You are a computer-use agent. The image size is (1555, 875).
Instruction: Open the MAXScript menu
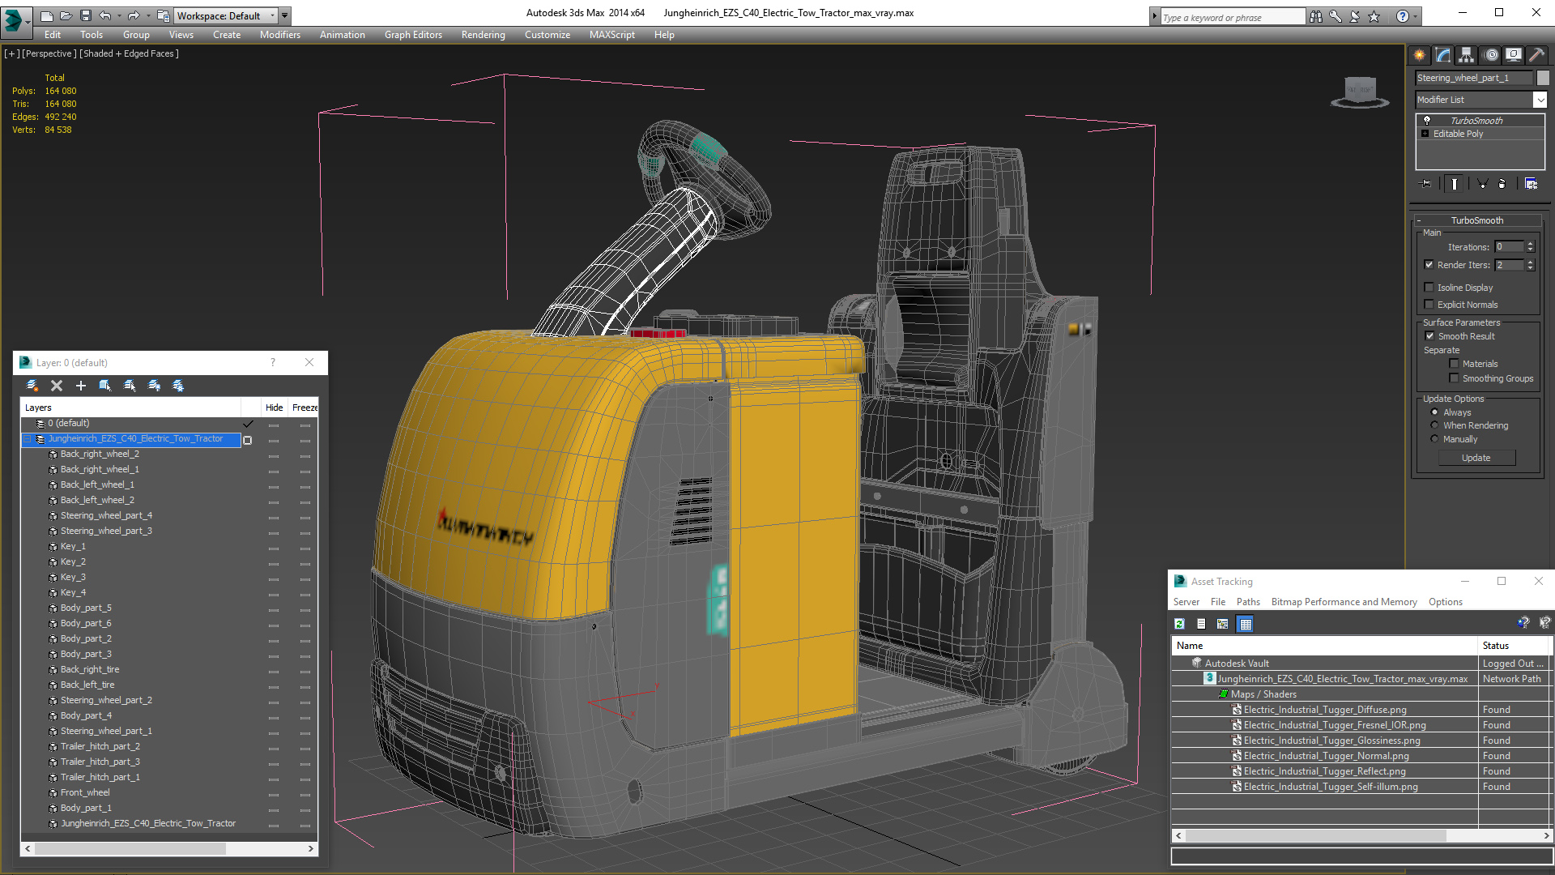(611, 35)
